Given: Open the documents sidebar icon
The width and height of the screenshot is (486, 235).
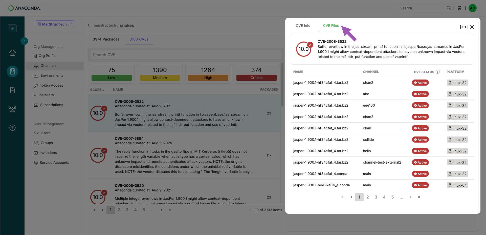Looking at the screenshot, I should (x=12, y=90).
